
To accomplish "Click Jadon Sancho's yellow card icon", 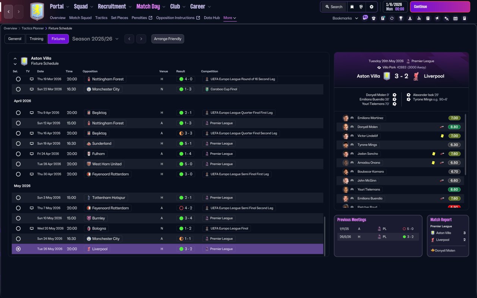I will pyautogui.click(x=434, y=154).
